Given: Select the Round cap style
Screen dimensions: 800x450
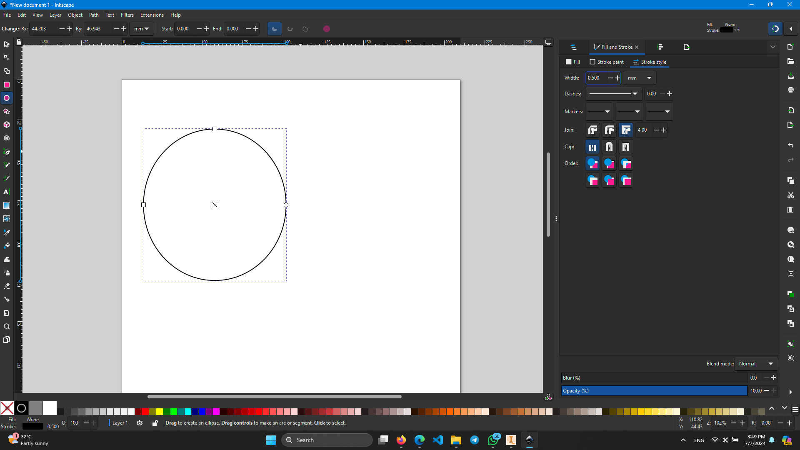Looking at the screenshot, I should pos(609,147).
